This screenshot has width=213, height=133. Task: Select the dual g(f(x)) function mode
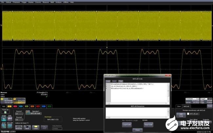[10, 119]
